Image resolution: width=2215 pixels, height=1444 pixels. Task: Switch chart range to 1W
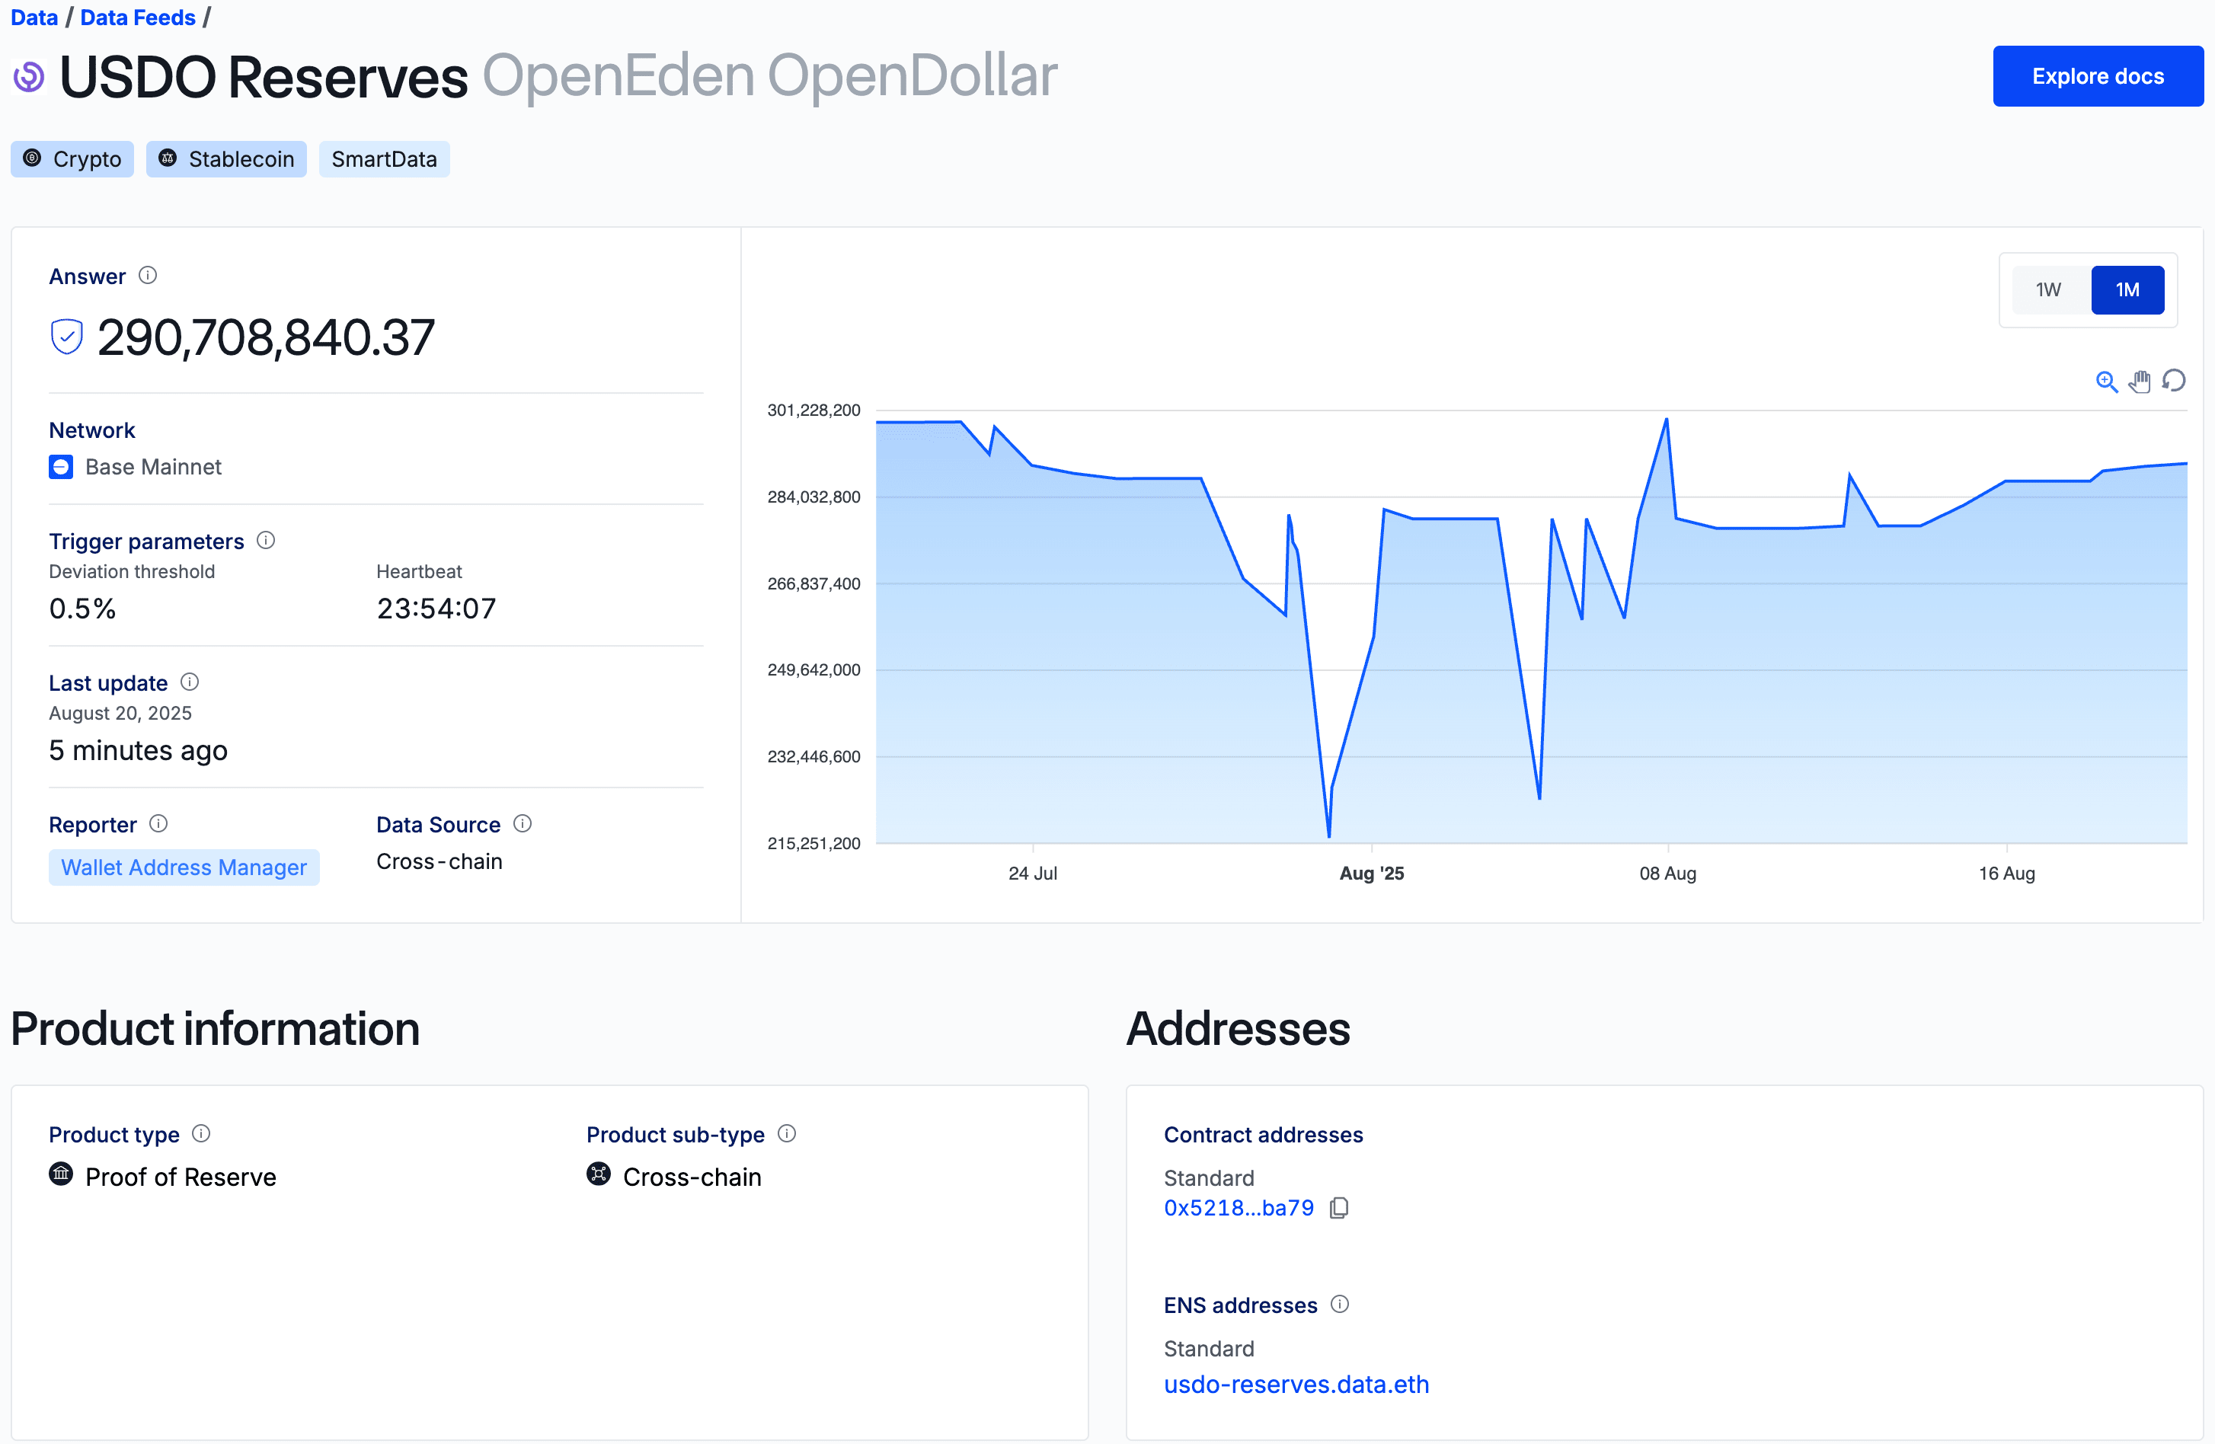click(x=2048, y=289)
